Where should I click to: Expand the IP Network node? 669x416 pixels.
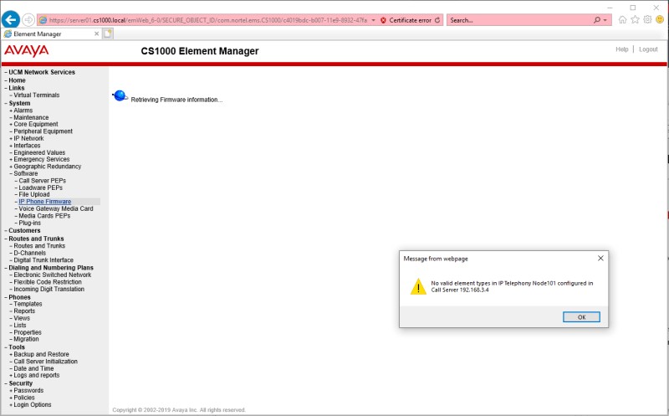coord(11,138)
